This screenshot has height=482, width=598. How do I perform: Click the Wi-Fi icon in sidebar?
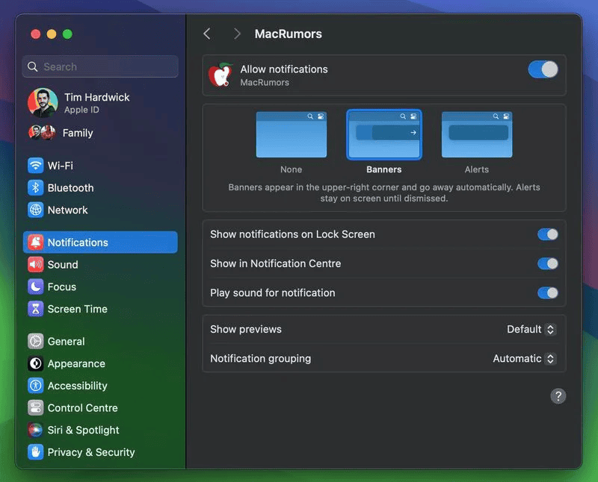pyautogui.click(x=35, y=166)
